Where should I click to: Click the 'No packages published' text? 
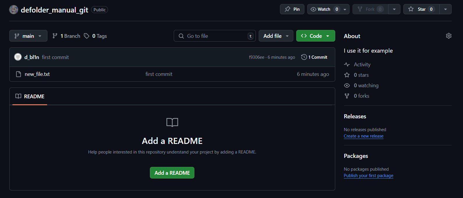coord(366,169)
